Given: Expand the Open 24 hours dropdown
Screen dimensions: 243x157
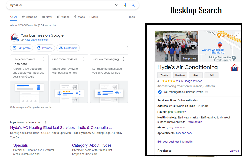Looking at the screenshot, I should point(176,112).
